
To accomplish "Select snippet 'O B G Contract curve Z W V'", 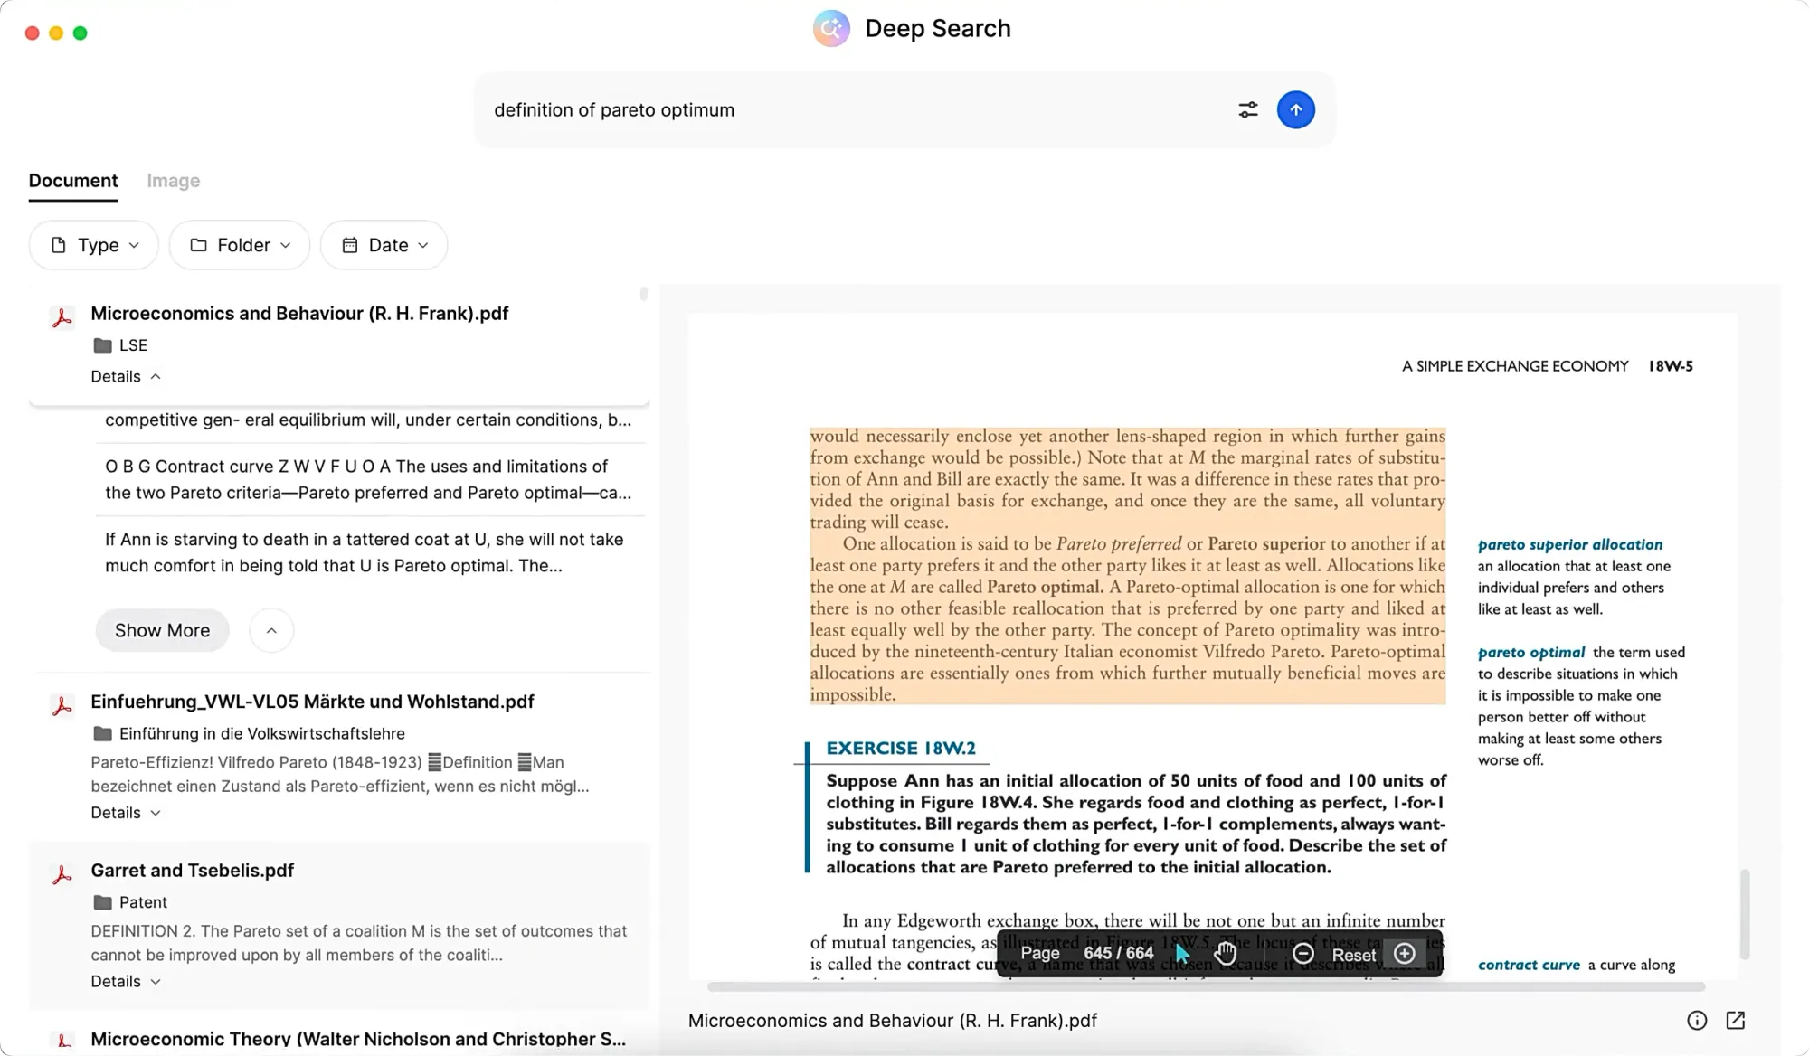I will point(368,479).
